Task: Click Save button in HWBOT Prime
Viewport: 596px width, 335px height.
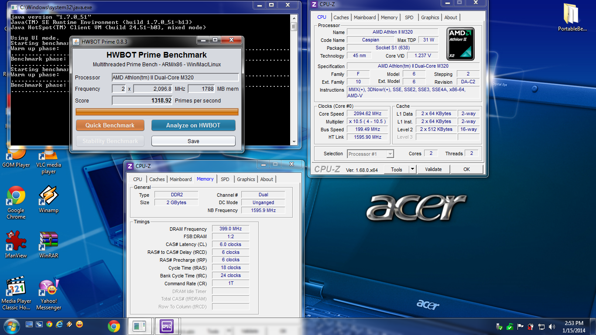Action: coord(193,141)
